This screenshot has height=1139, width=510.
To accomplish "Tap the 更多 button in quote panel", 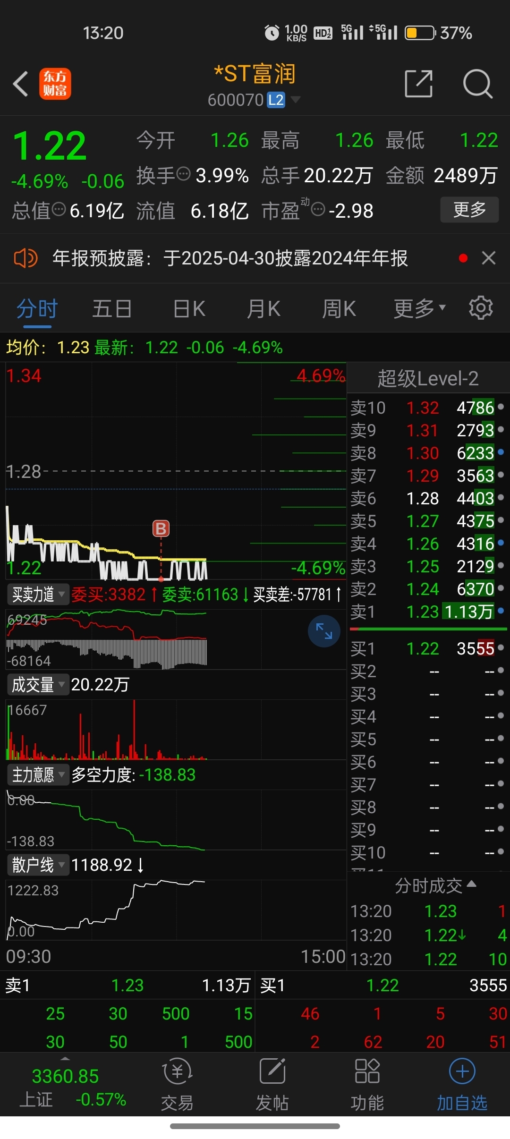I will pyautogui.click(x=469, y=209).
